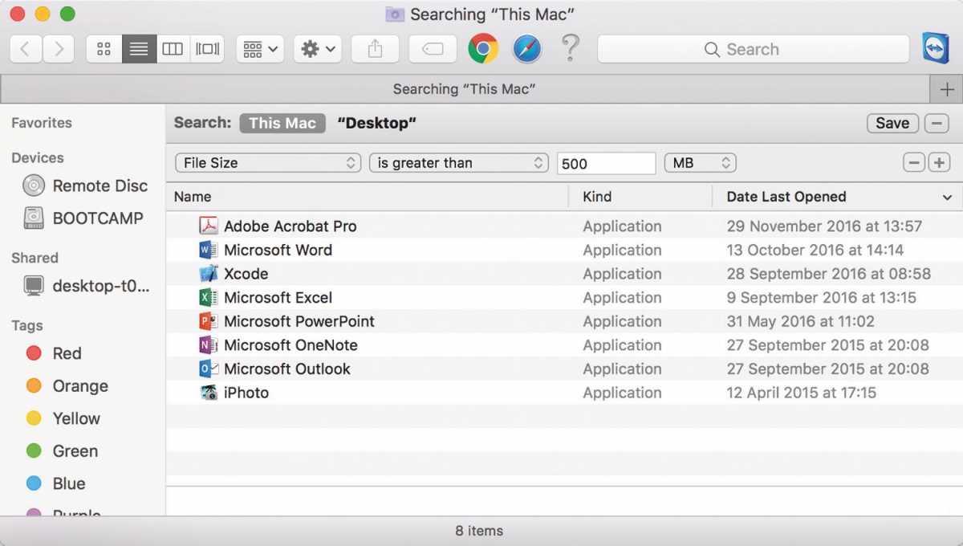Switch to Cover Flow view

(x=207, y=49)
